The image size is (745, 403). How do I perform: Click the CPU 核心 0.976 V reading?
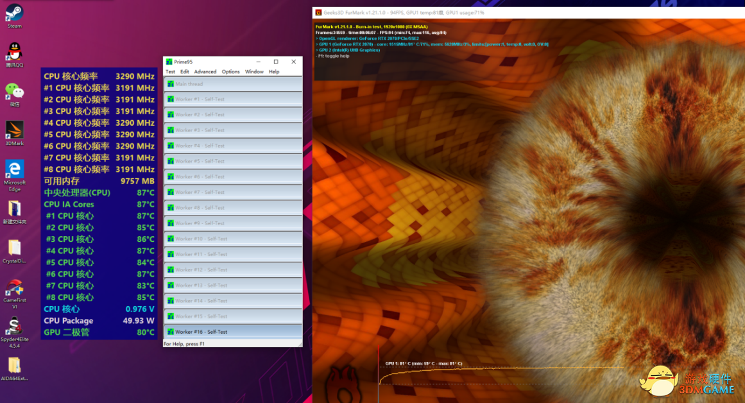(x=99, y=309)
